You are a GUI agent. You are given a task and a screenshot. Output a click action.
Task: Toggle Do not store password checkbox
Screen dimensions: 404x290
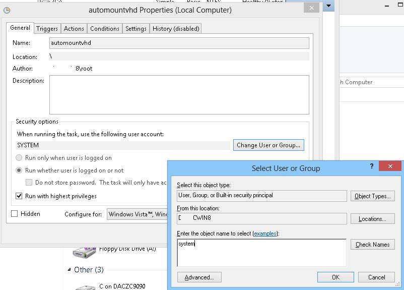click(x=29, y=183)
